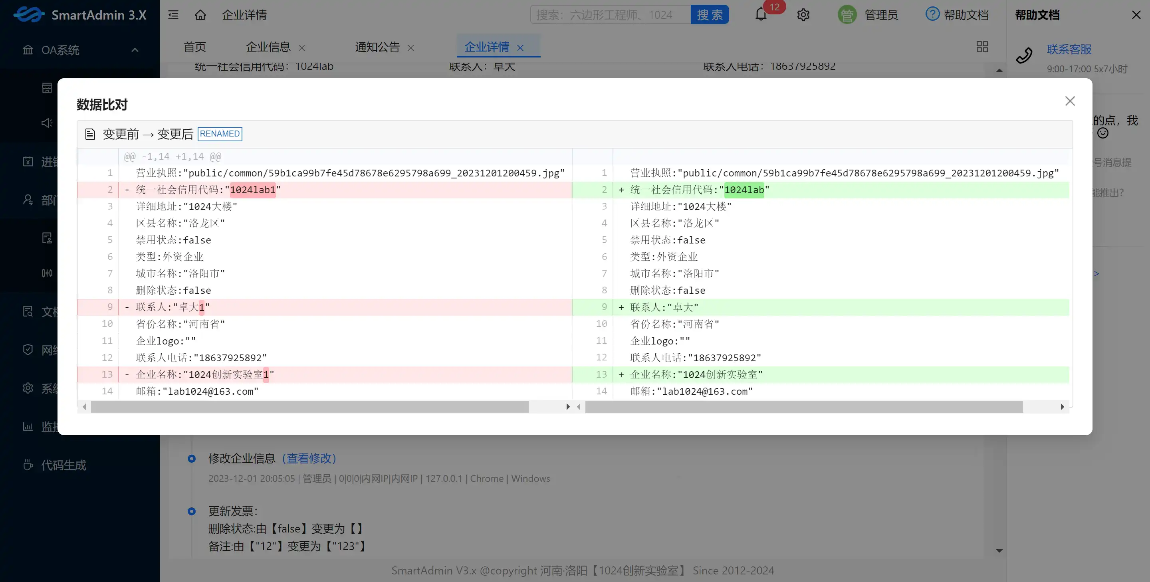Open notifications bell icon
Viewport: 1150px width, 582px height.
click(761, 15)
